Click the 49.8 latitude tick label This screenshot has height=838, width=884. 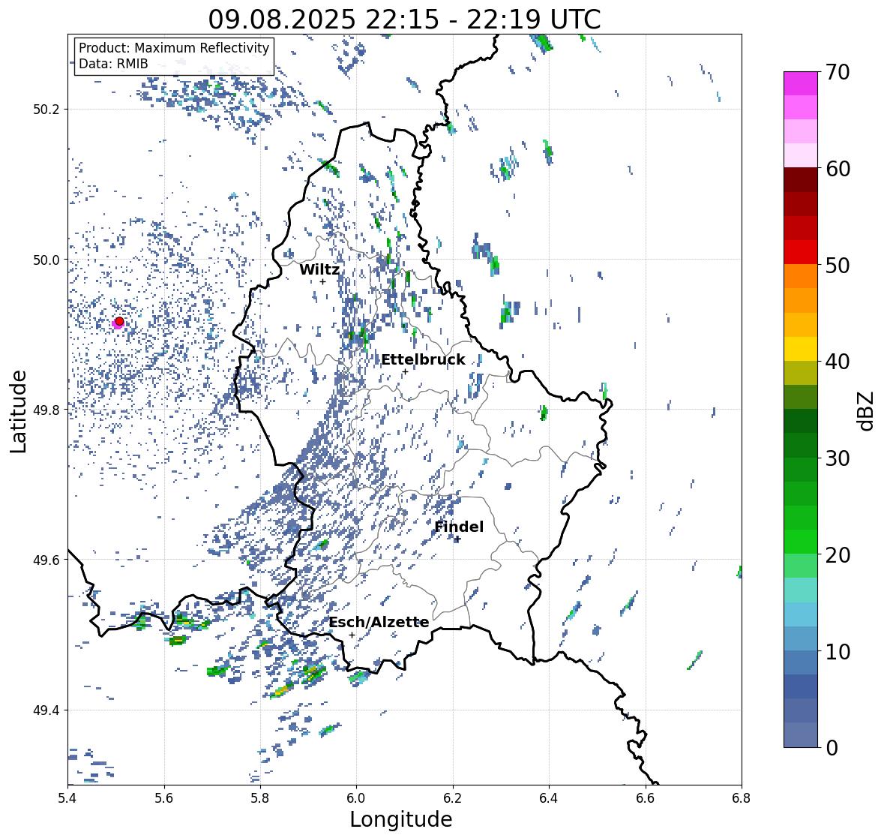point(46,410)
